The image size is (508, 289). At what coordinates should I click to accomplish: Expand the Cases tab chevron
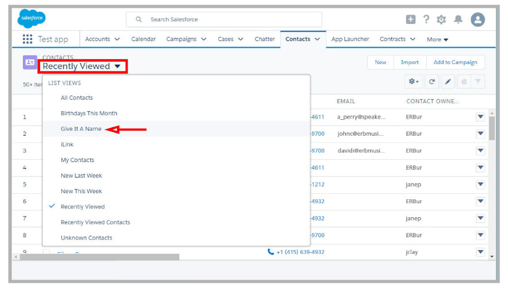click(241, 39)
